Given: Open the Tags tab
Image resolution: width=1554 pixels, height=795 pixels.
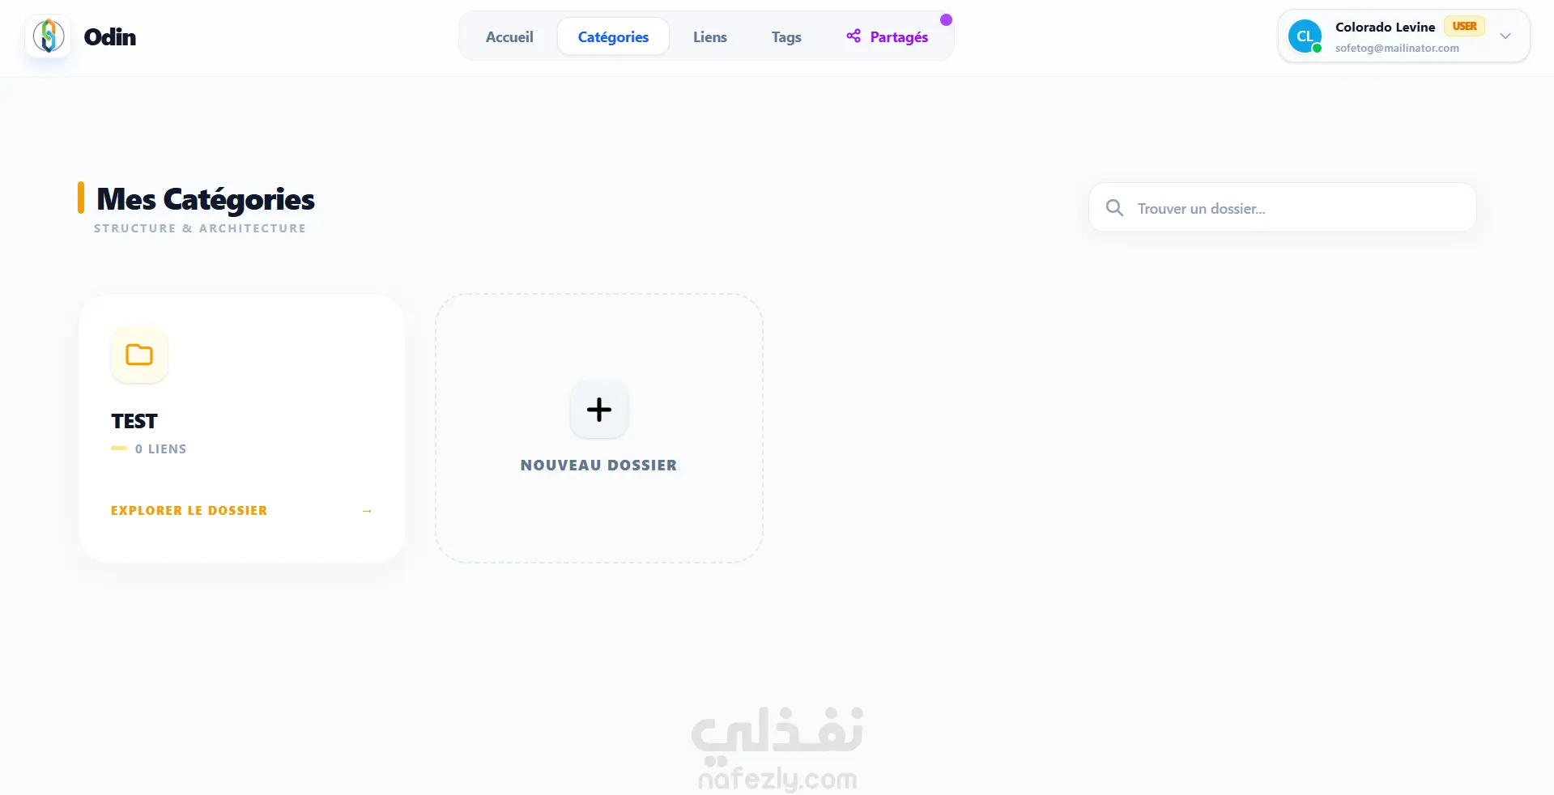Looking at the screenshot, I should [x=786, y=36].
